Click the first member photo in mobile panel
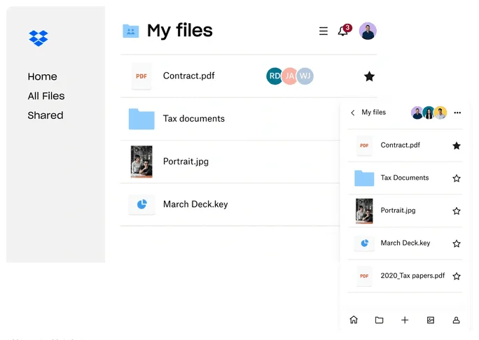 point(417,113)
